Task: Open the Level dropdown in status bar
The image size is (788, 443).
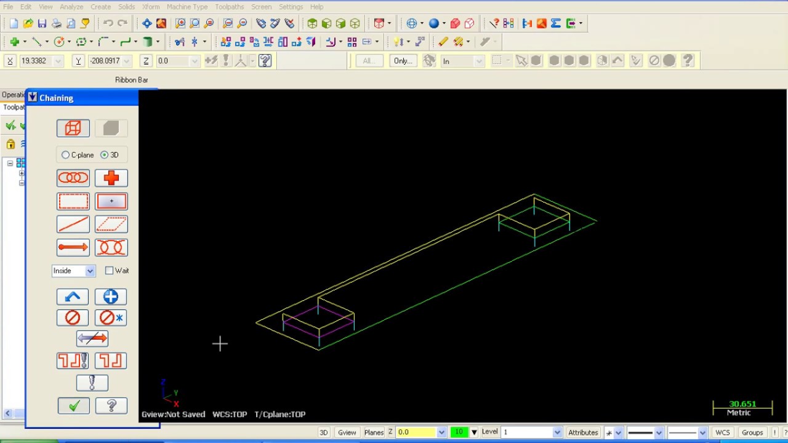Action: (x=557, y=433)
